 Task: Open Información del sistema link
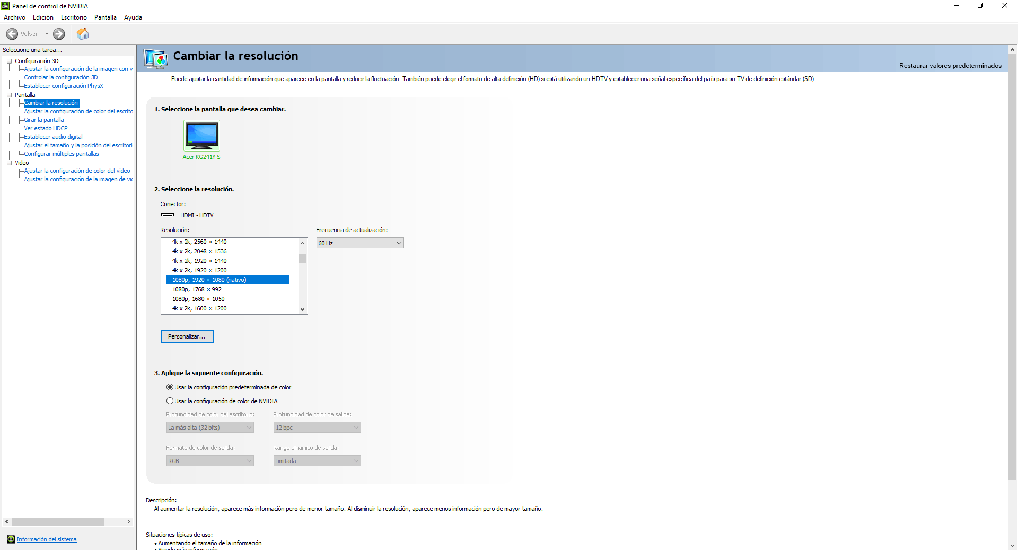(x=47, y=539)
